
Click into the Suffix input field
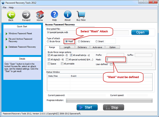tap(143, 55)
